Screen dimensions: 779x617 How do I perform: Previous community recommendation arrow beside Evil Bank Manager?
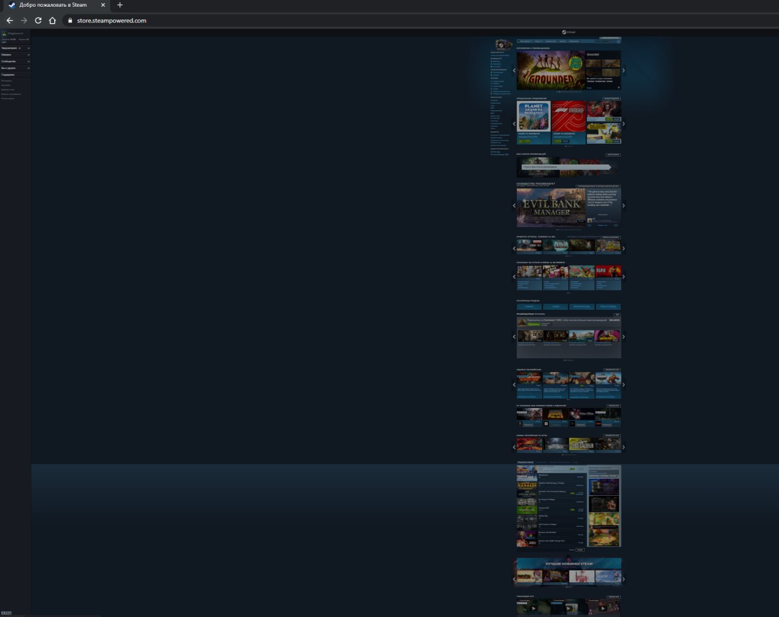(514, 206)
